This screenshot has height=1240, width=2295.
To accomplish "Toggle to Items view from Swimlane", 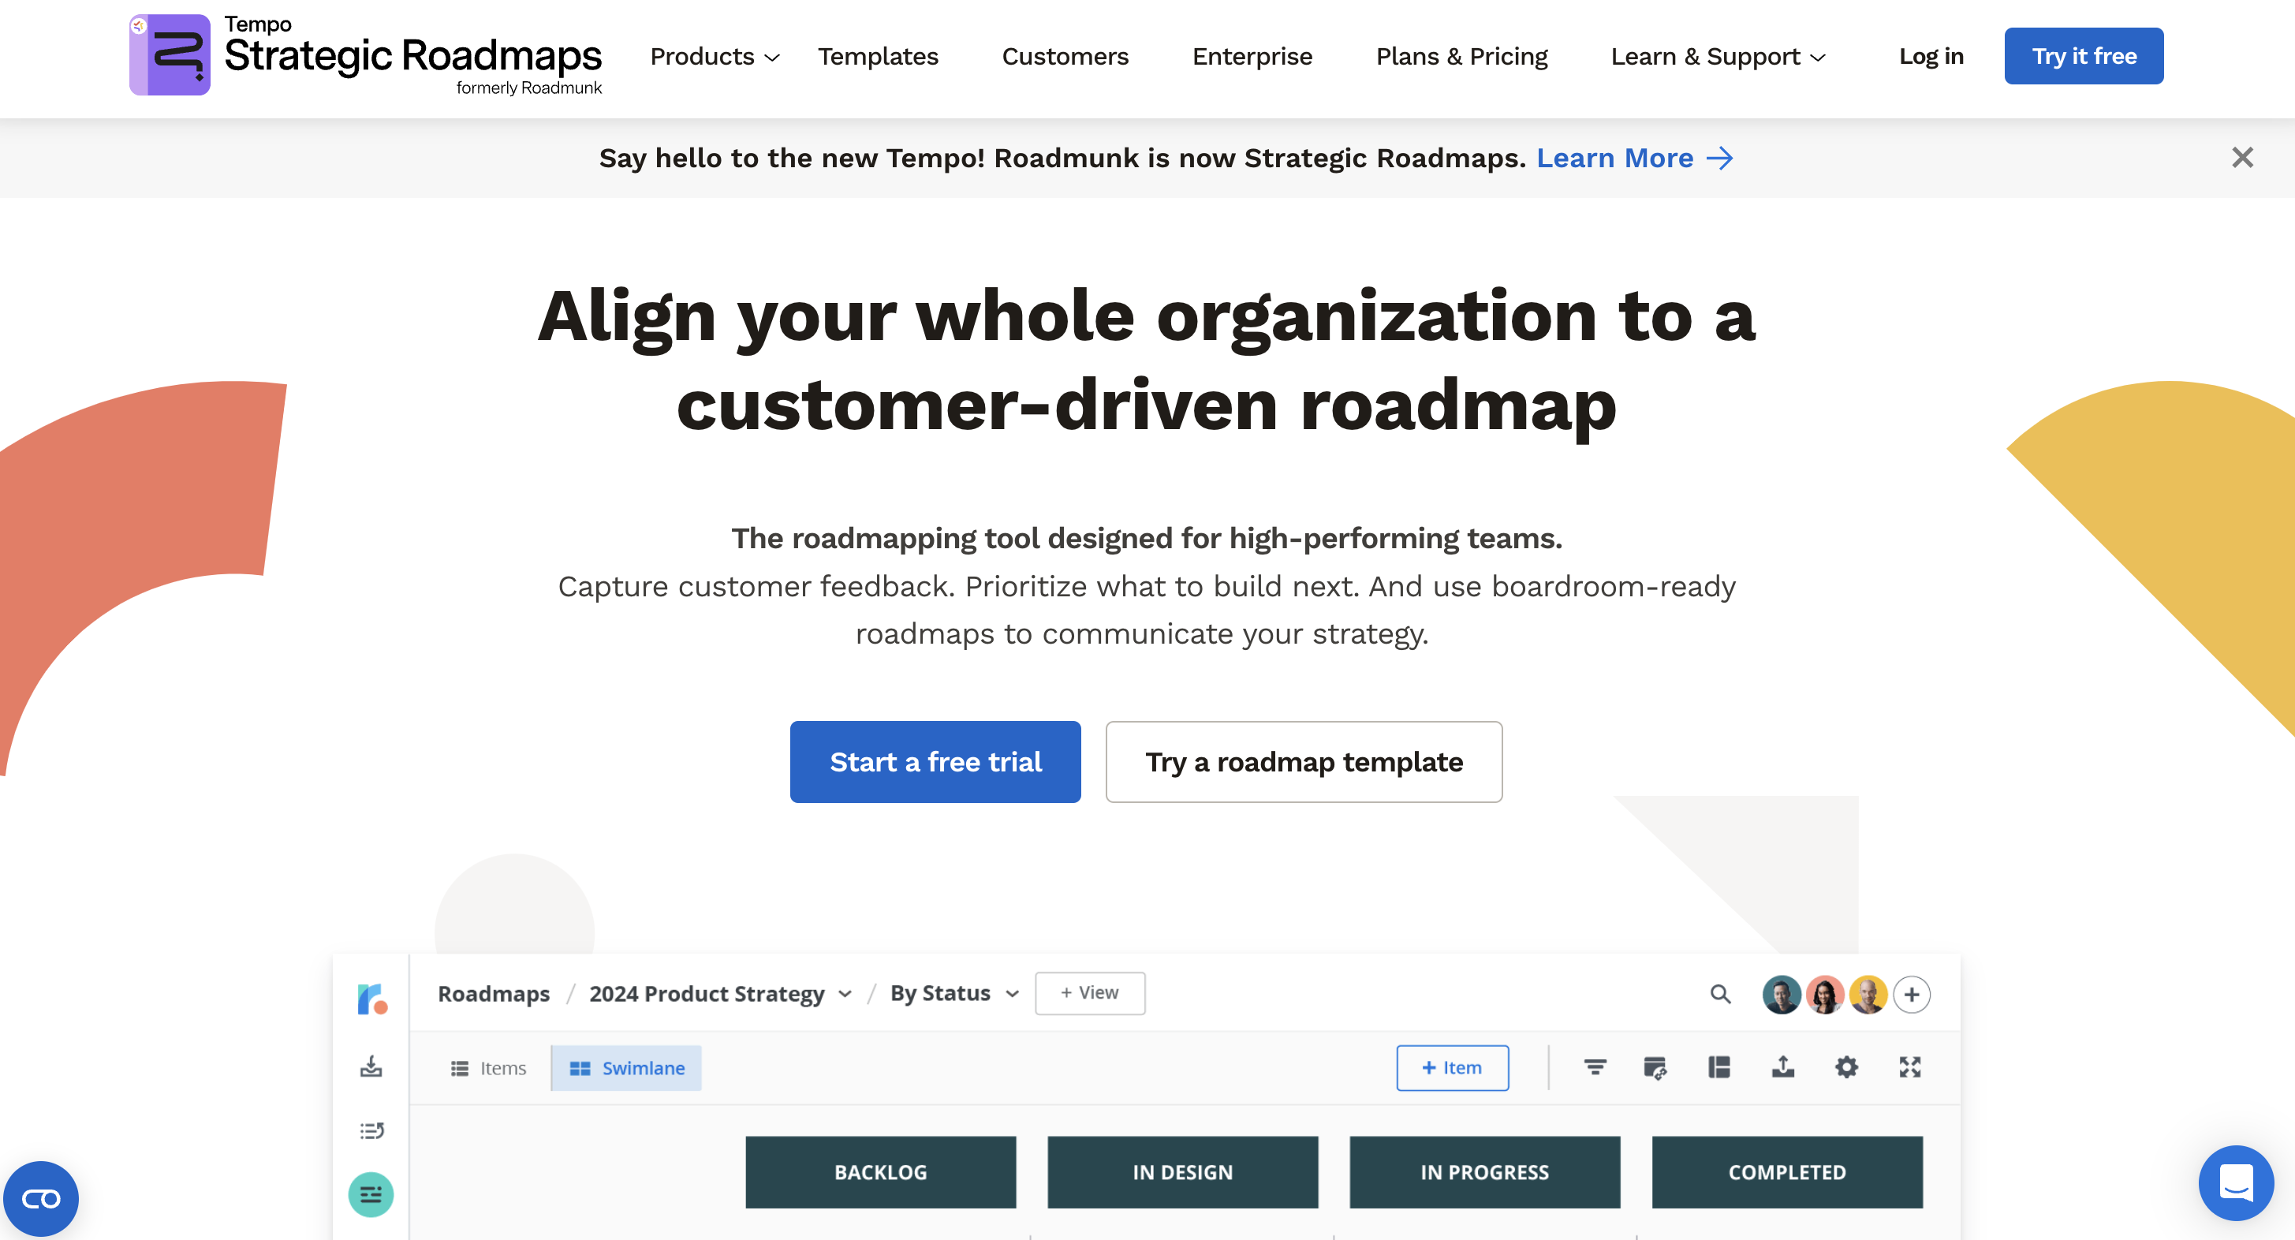I will [490, 1067].
